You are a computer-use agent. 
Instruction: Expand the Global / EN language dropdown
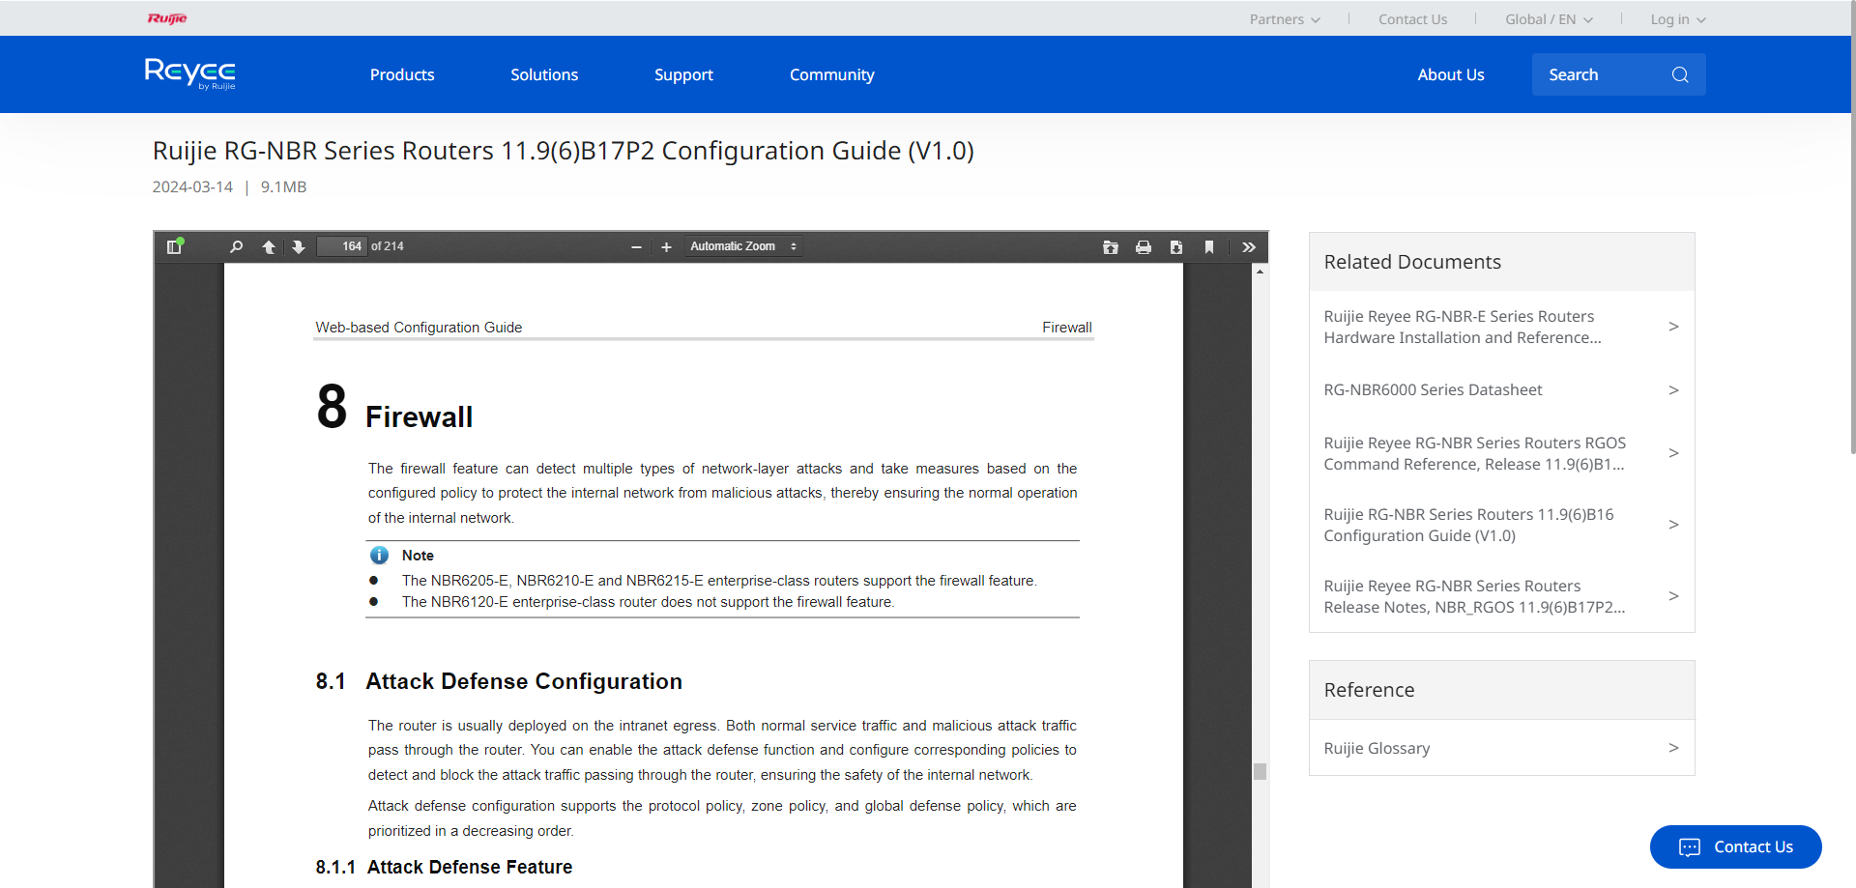(1549, 19)
